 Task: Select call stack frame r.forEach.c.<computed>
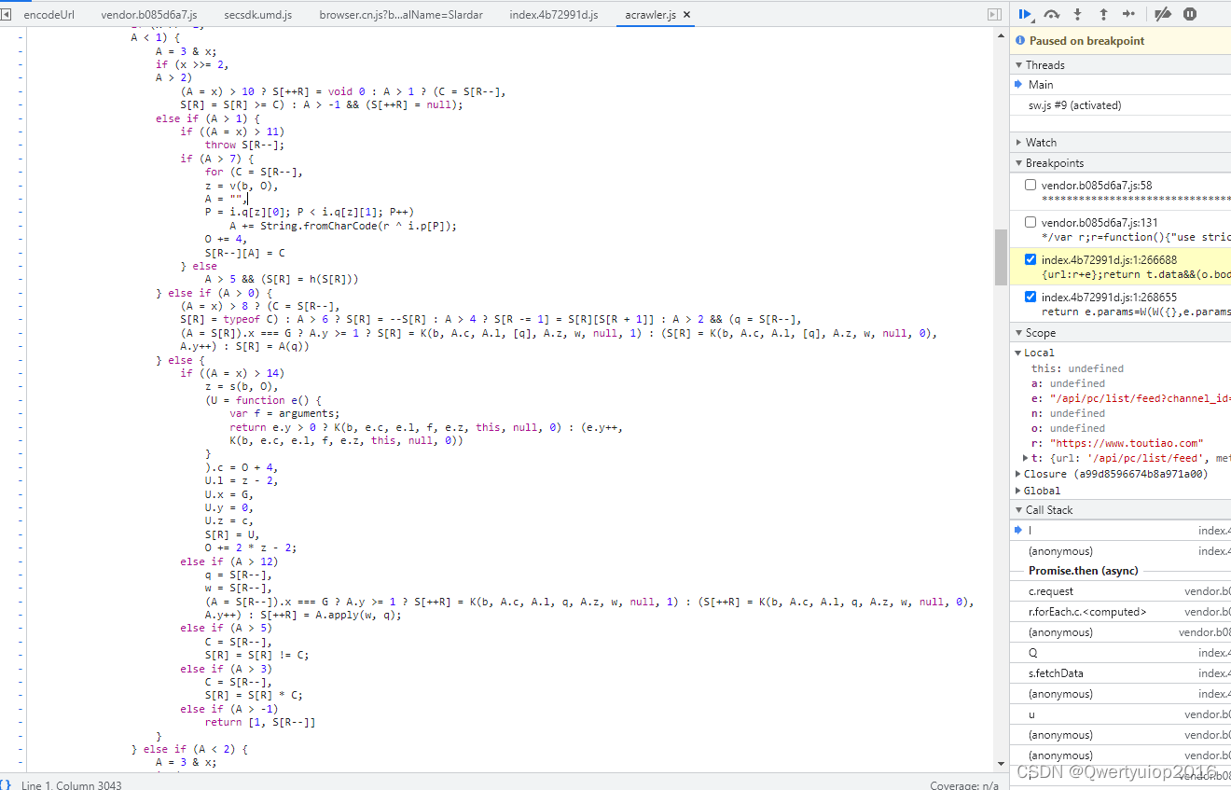click(x=1120, y=612)
